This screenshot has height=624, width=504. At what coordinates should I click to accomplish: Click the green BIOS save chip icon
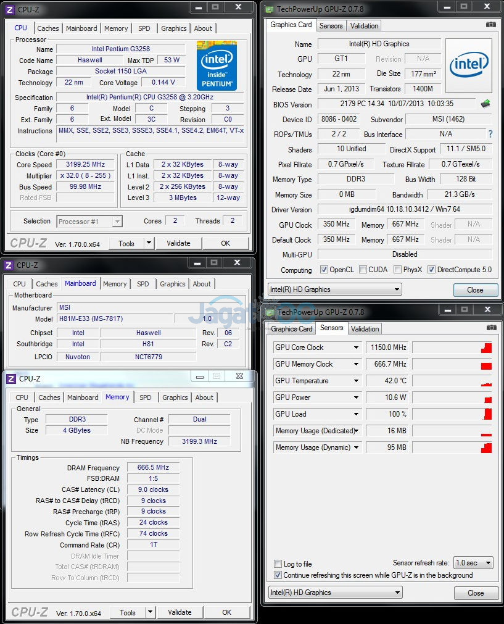click(486, 104)
